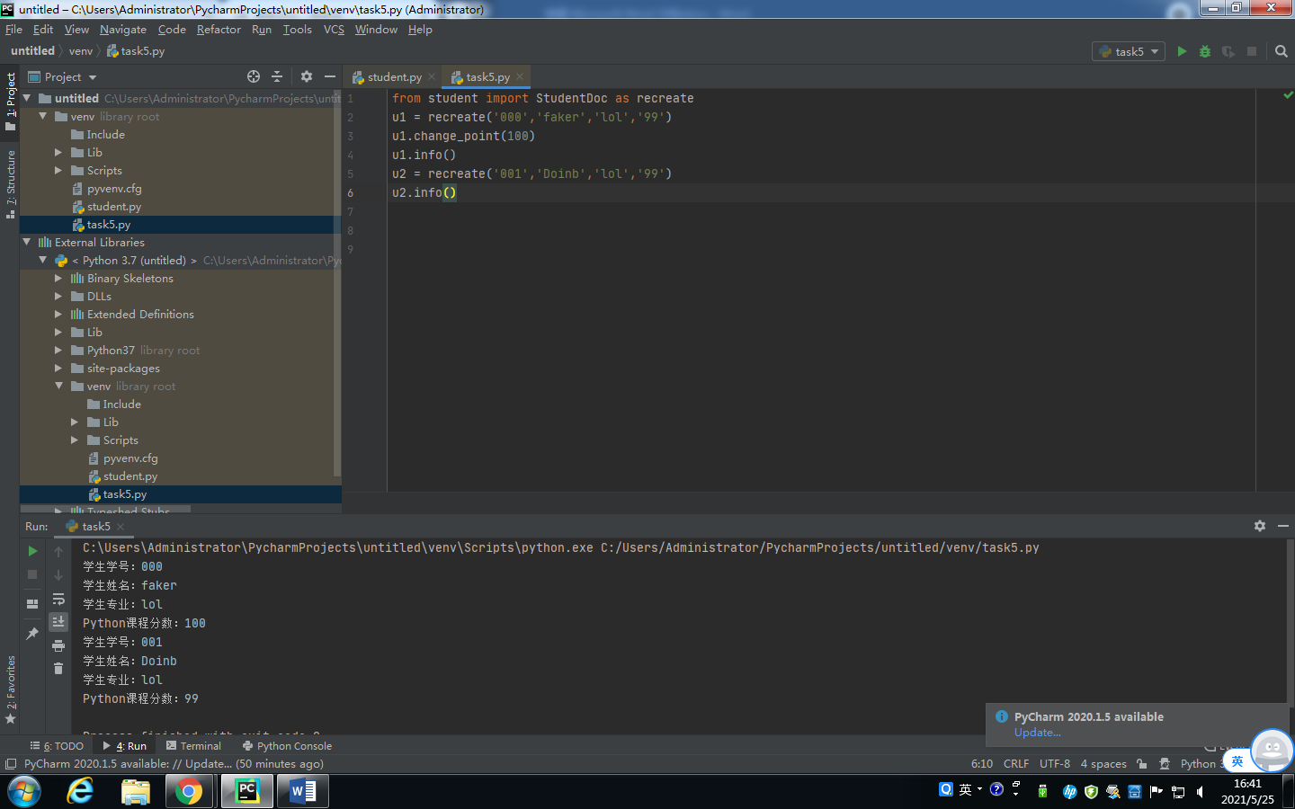The width and height of the screenshot is (1295, 809).
Task: Collapse all in the Project panel
Action: click(277, 76)
